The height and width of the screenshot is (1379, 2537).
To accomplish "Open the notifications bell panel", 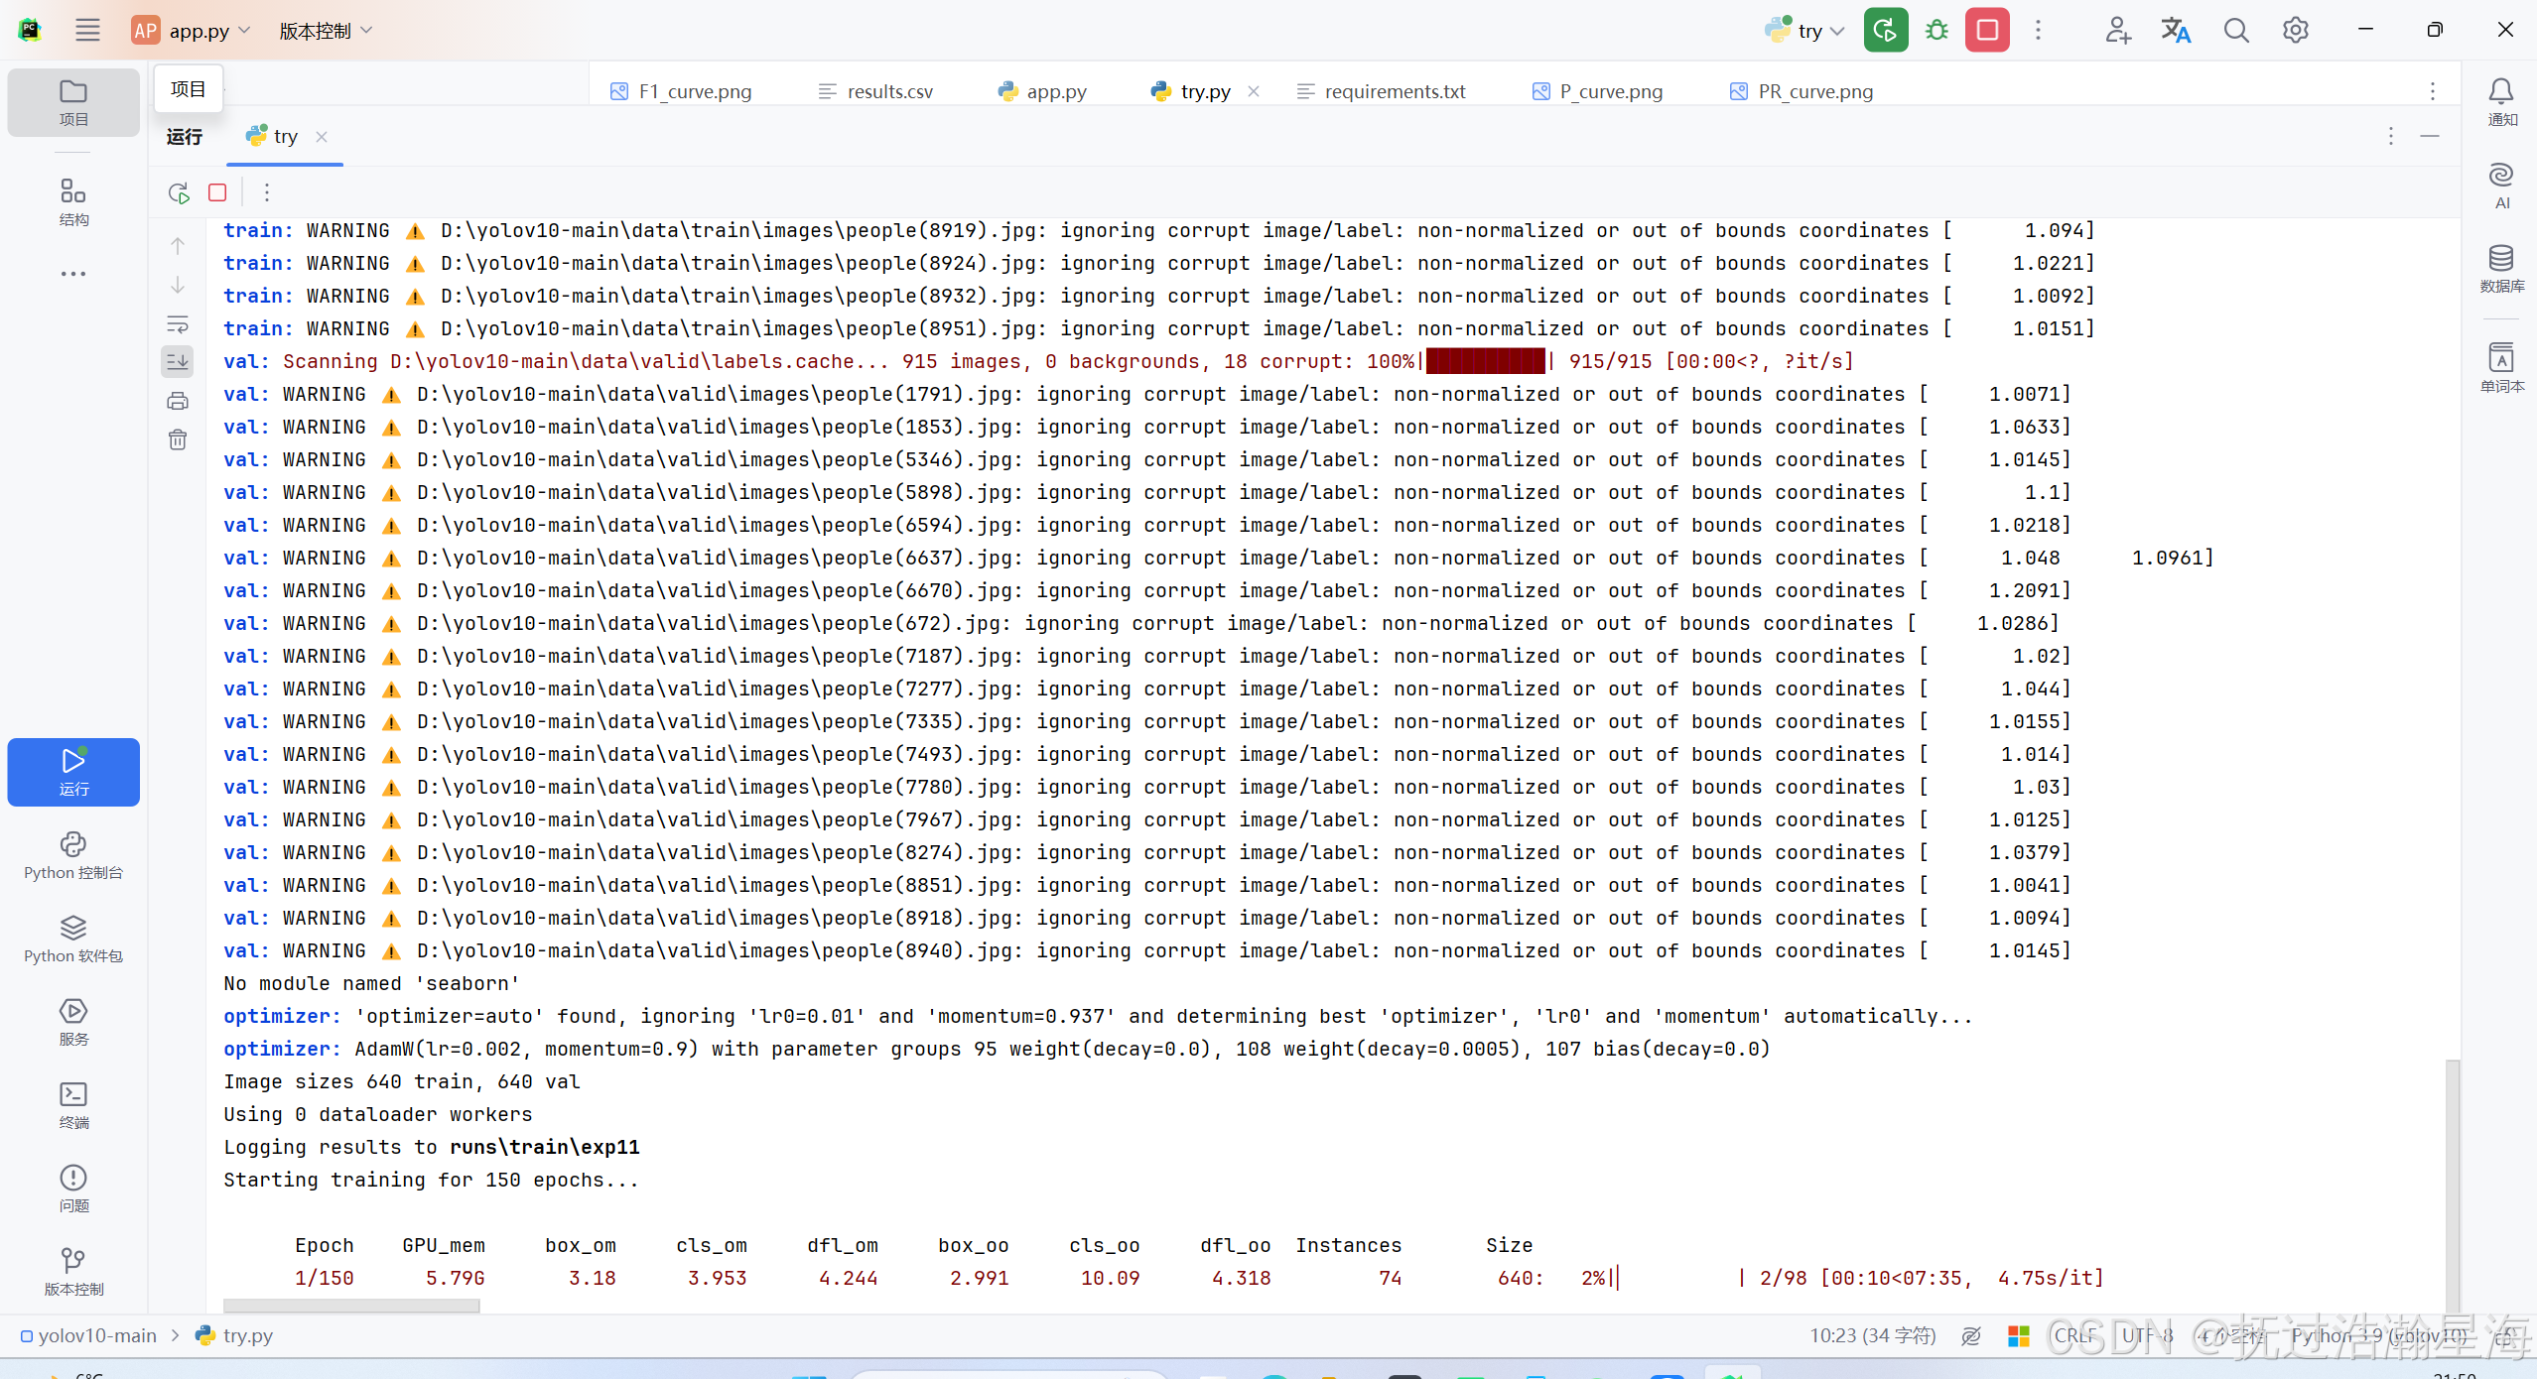I will tap(2500, 92).
